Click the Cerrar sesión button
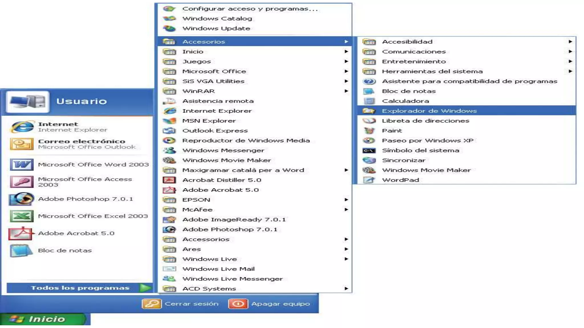Screen dimensions: 584x328 [181, 304]
